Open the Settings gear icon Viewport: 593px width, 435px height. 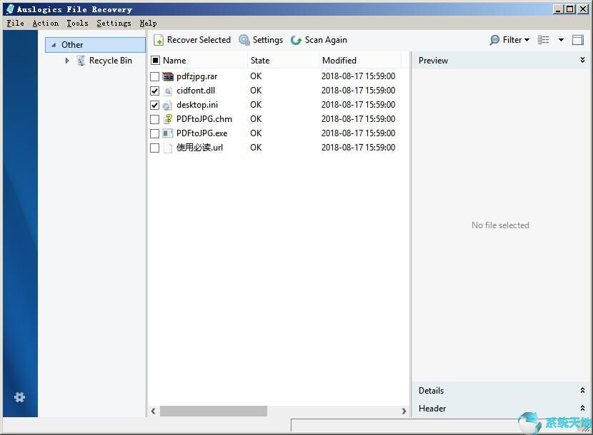(244, 40)
